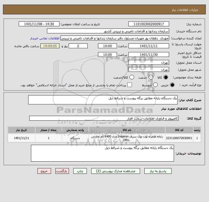This screenshot has width=209, height=202.
Task: Select the کالا radio button
Action: tap(166, 77)
